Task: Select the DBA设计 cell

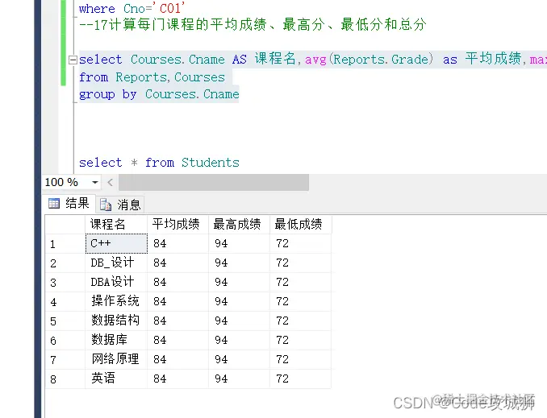Action: (116, 282)
